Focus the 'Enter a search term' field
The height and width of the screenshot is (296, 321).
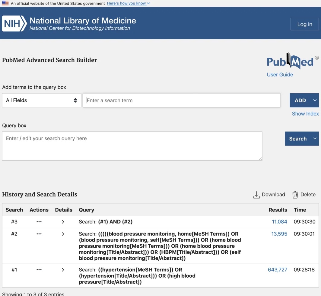182,100
